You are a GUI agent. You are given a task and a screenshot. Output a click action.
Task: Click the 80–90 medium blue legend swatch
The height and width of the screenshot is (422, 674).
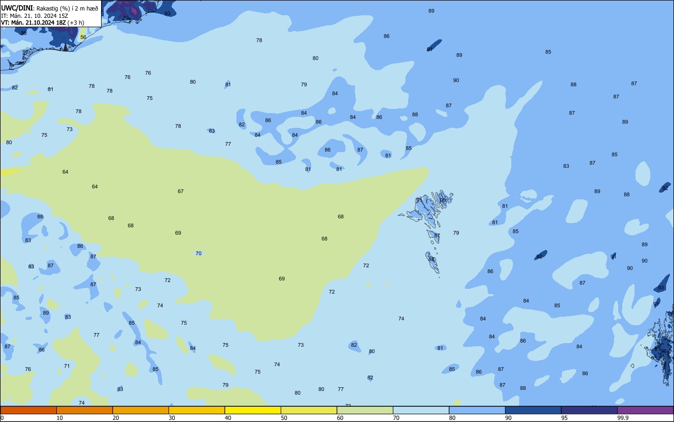477,410
